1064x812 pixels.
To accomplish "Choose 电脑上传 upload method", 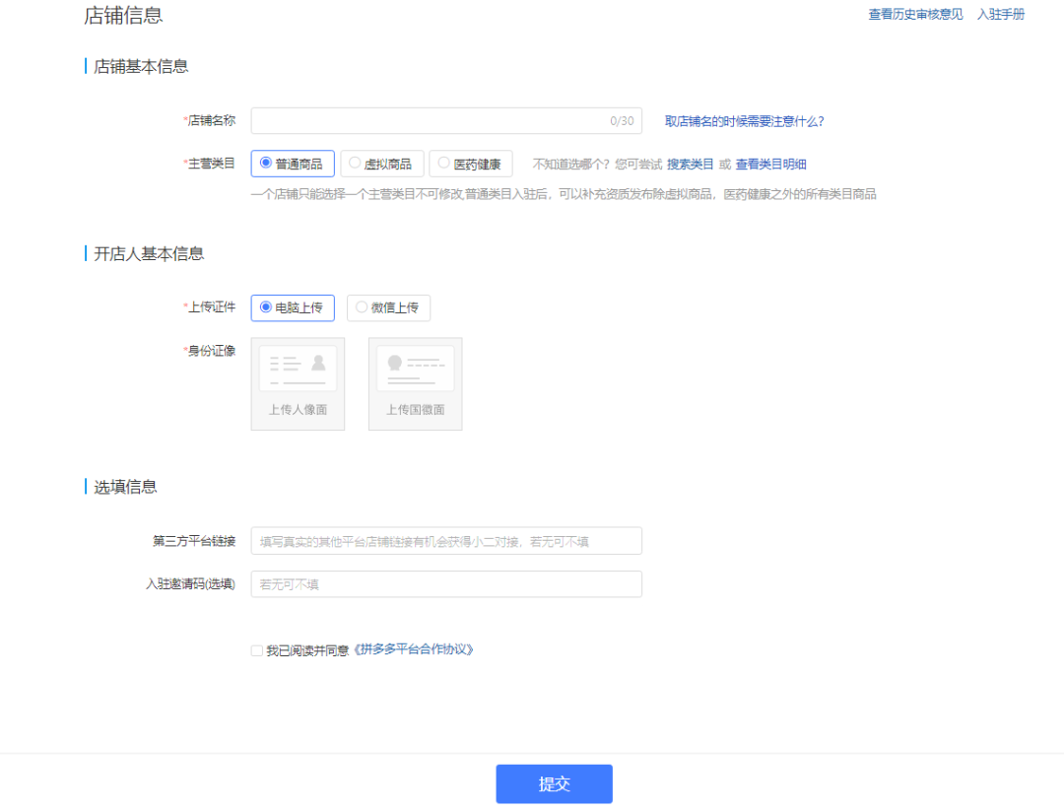I will pos(293,307).
